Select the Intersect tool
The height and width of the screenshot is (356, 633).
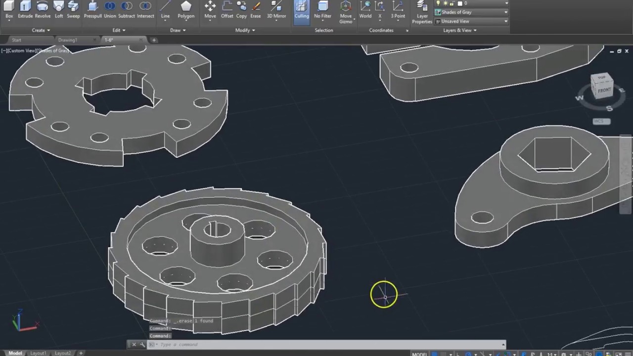145,10
